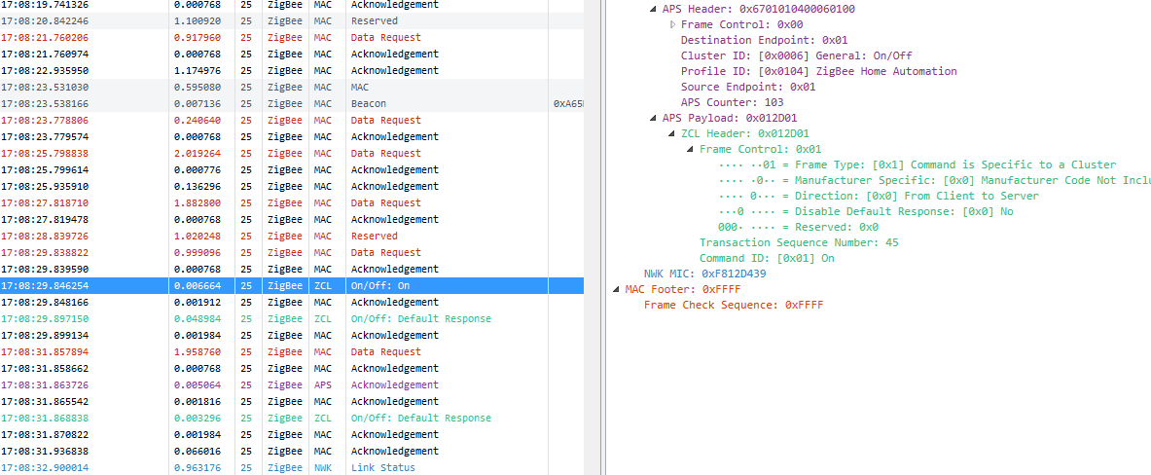
Task: Collapse the Frame Control 0x01 node
Action: point(691,150)
